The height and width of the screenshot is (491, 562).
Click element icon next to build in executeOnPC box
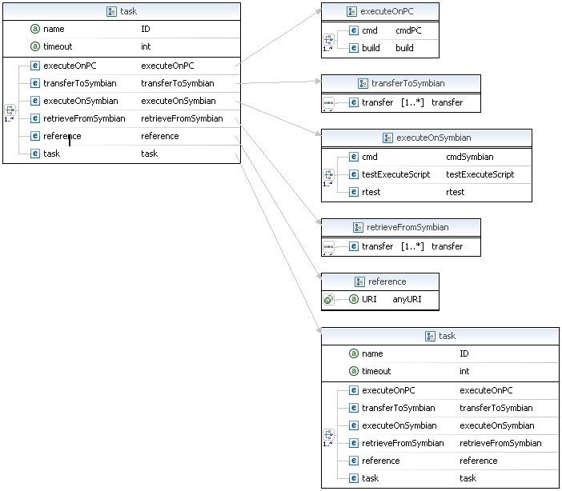pyautogui.click(x=353, y=48)
